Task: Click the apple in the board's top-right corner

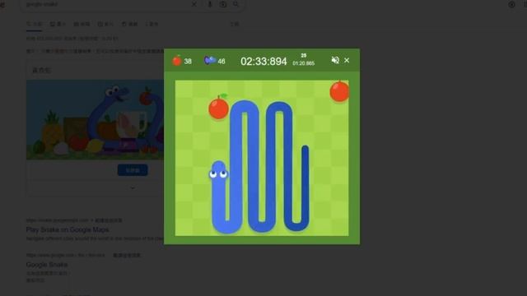Action: (339, 91)
